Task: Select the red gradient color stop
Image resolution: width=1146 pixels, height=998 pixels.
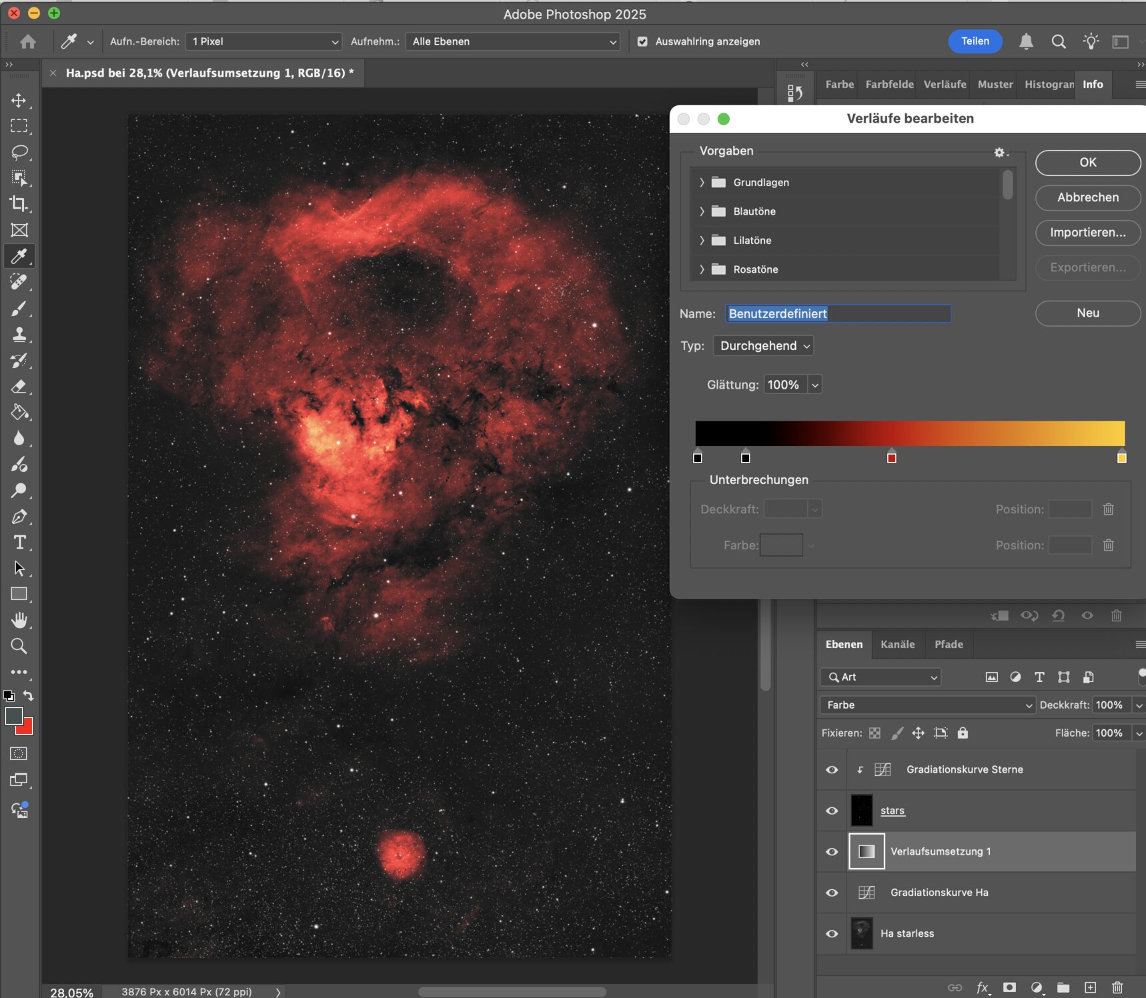Action: (x=892, y=457)
